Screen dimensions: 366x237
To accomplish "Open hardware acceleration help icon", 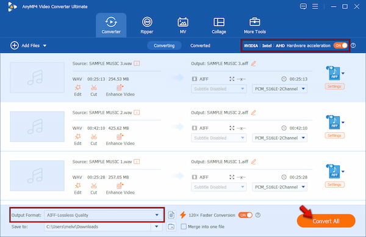I will click(353, 46).
